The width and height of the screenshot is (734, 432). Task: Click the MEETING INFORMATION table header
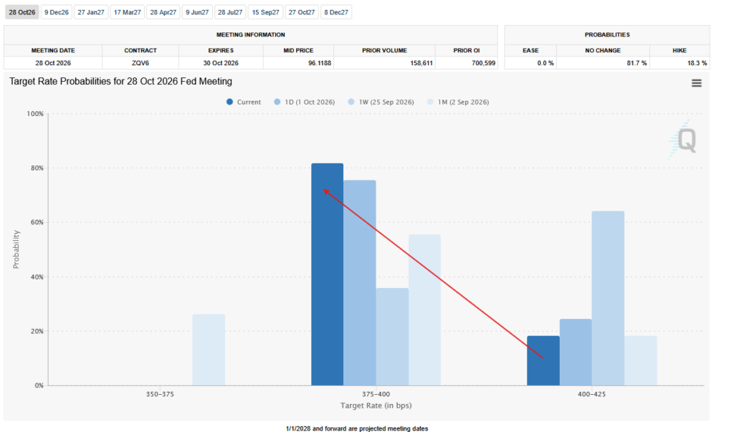click(250, 34)
